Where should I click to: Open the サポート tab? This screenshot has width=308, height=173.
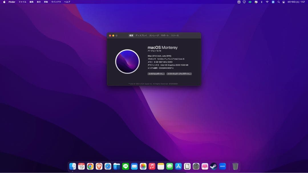click(165, 36)
